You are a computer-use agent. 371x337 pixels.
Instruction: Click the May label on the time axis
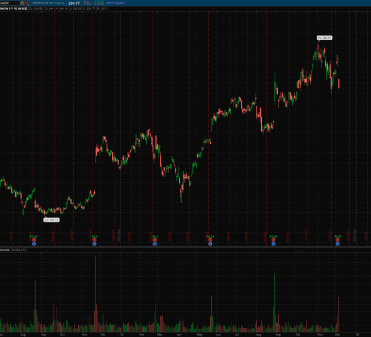click(199, 334)
